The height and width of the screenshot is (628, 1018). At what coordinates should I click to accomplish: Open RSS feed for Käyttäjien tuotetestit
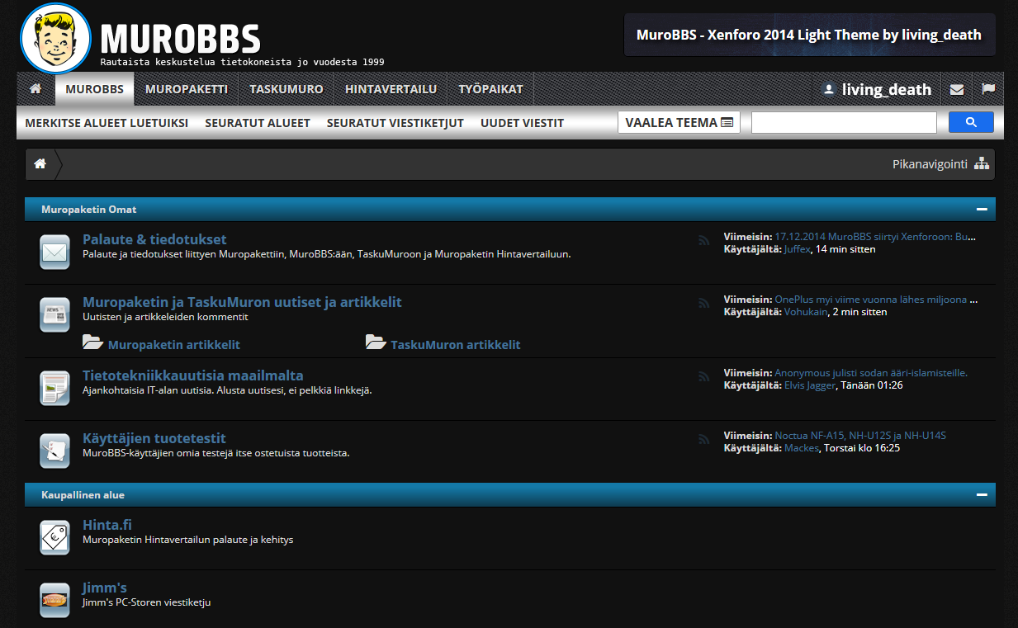[704, 439]
